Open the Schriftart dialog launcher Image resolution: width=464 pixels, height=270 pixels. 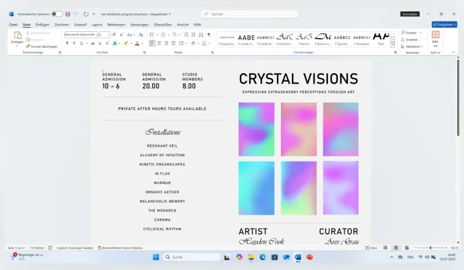click(x=144, y=52)
